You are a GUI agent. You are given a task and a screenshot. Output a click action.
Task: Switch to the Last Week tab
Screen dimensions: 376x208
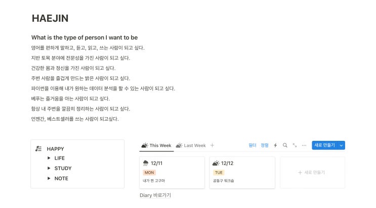[x=190, y=145]
